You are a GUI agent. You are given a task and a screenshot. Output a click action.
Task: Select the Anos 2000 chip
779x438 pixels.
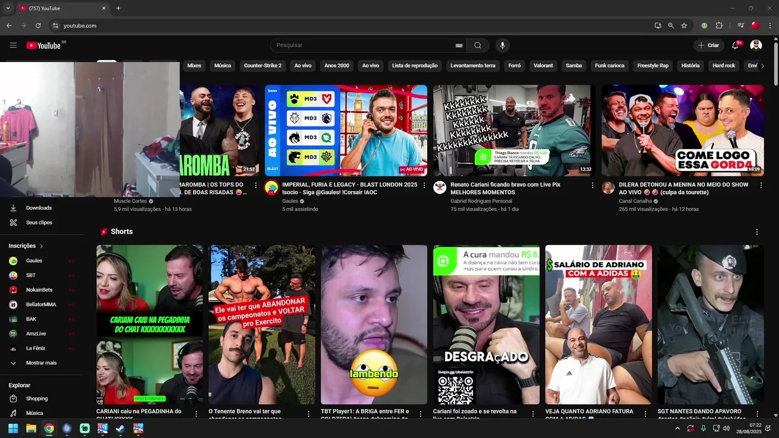[337, 66]
